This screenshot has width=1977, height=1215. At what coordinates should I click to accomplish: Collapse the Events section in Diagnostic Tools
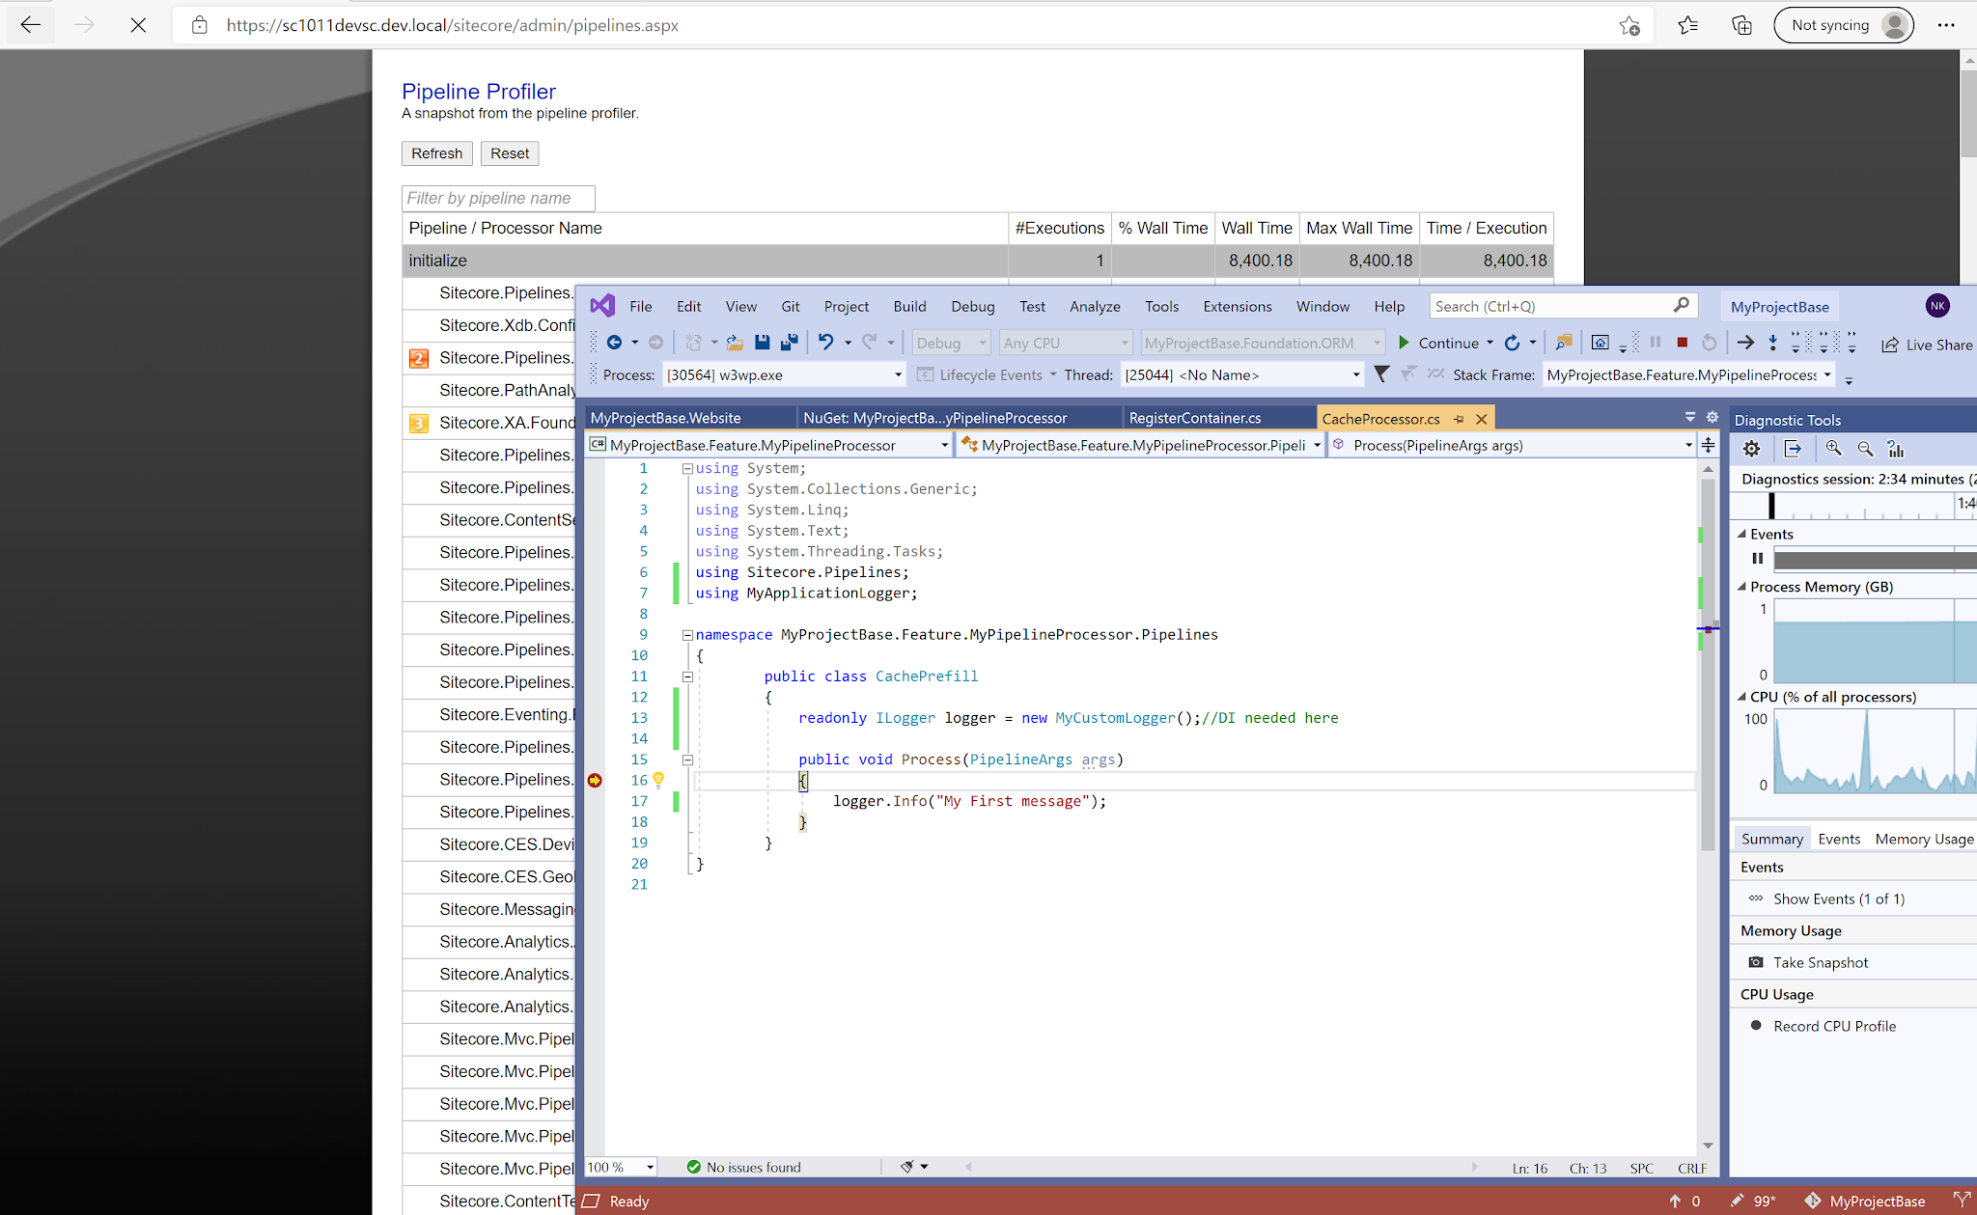tap(1741, 534)
